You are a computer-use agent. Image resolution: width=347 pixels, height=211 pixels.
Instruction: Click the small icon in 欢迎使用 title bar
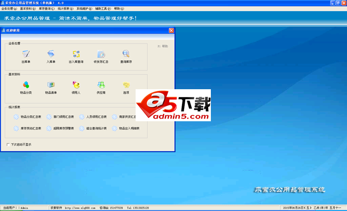(x=4, y=30)
